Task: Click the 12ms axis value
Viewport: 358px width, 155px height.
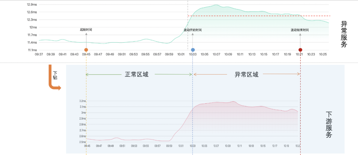Action: (x=33, y=27)
